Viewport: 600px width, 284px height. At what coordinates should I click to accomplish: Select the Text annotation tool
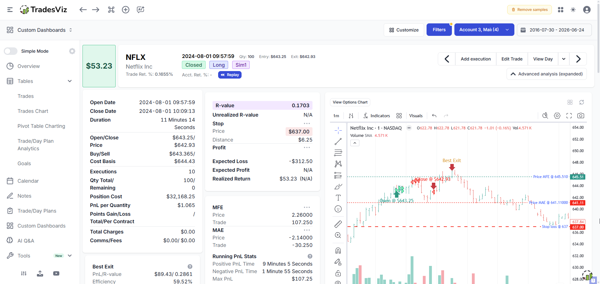click(338, 198)
